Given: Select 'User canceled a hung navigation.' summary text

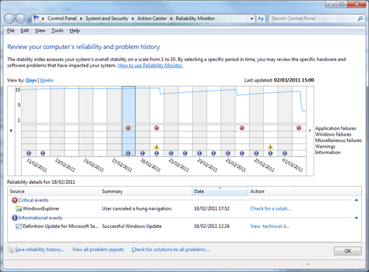Looking at the screenshot, I should pos(137,209).
